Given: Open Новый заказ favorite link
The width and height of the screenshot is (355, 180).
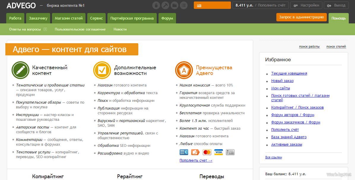Looking at the screenshot, I should (x=282, y=81).
